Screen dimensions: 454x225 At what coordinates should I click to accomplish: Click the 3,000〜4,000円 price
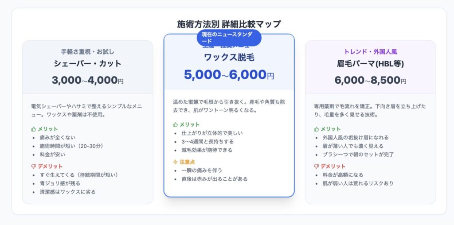tap(87, 81)
